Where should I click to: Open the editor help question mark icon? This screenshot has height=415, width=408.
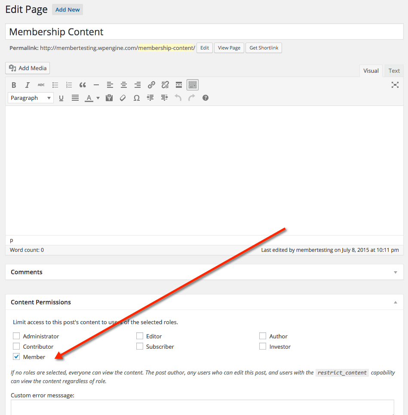(206, 98)
